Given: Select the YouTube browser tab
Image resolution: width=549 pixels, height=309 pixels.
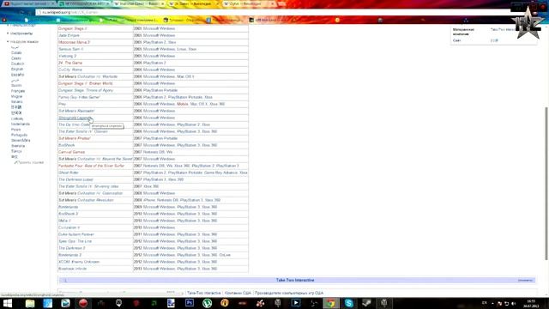Looking at the screenshot, I should 28,3.
